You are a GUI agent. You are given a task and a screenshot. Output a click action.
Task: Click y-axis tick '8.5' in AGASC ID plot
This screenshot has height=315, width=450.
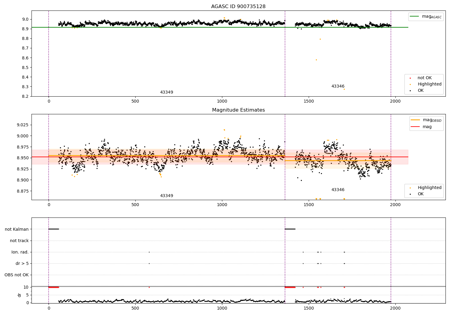coord(25,67)
